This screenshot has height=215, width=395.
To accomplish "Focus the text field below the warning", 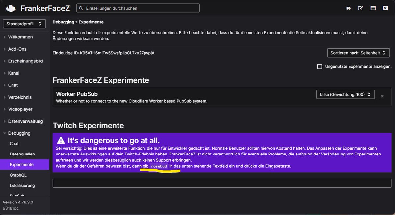I will [x=222, y=183].
